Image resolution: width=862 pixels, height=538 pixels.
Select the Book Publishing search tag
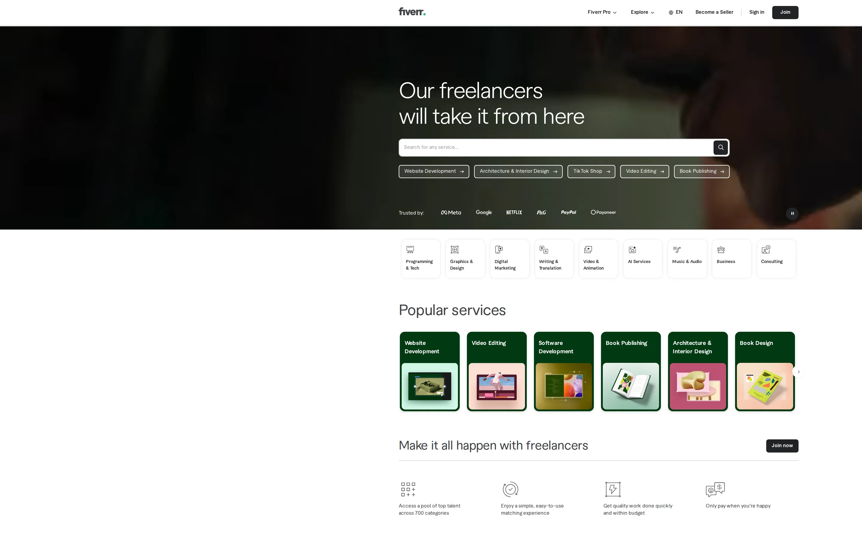pos(701,172)
